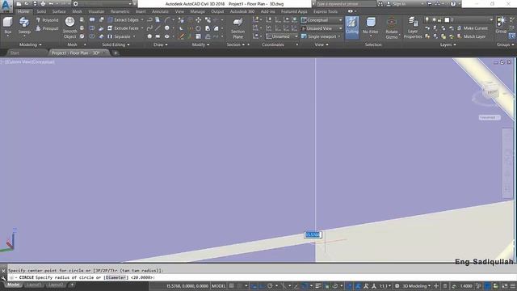This screenshot has height=291, width=517.
Task: Click the Undo arrow in quick access toolbar
Action: coord(51,4)
